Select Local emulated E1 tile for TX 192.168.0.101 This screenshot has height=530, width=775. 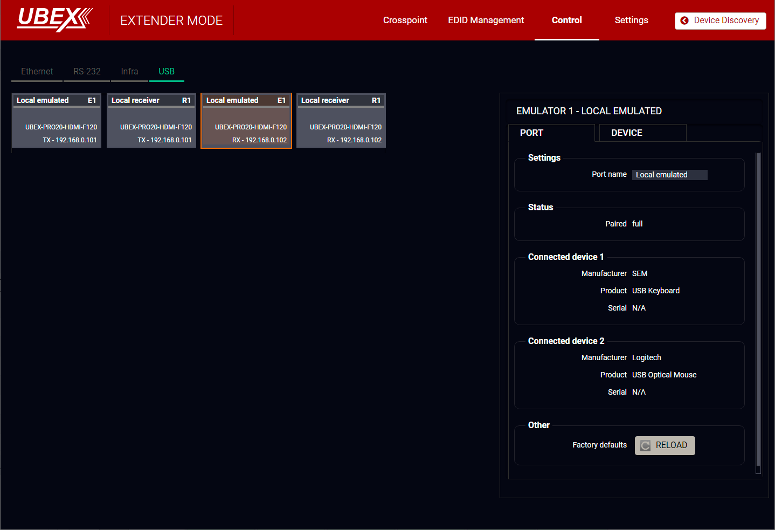(x=57, y=121)
